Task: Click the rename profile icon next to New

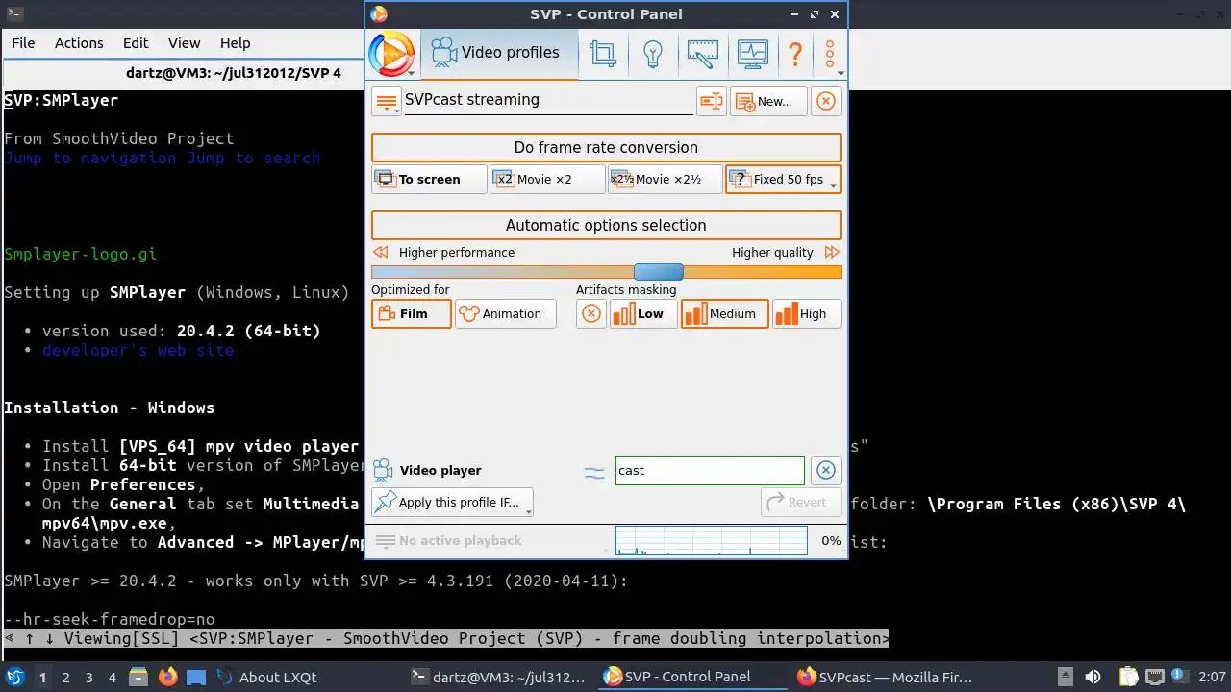Action: click(x=711, y=101)
